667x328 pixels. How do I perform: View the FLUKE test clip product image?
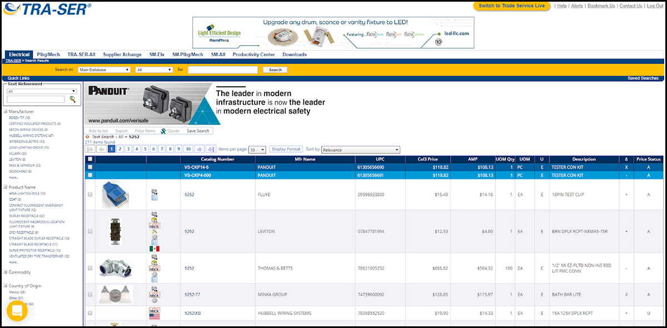pyautogui.click(x=116, y=195)
